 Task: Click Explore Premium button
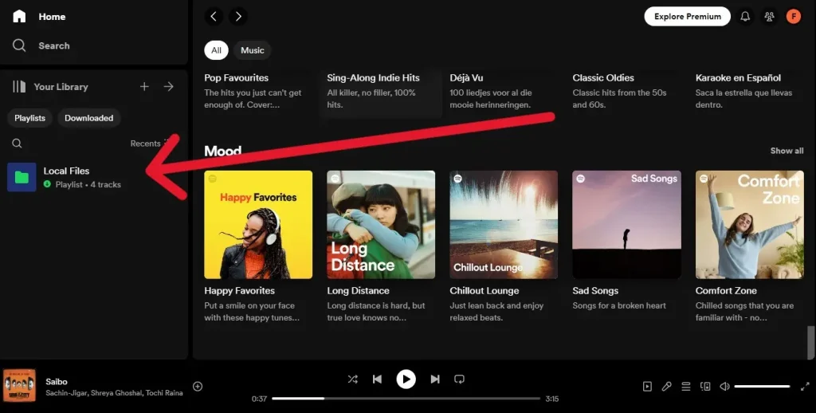point(688,16)
